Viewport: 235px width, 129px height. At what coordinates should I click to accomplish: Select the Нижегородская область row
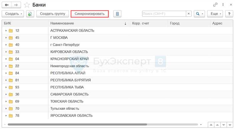coord(118,66)
